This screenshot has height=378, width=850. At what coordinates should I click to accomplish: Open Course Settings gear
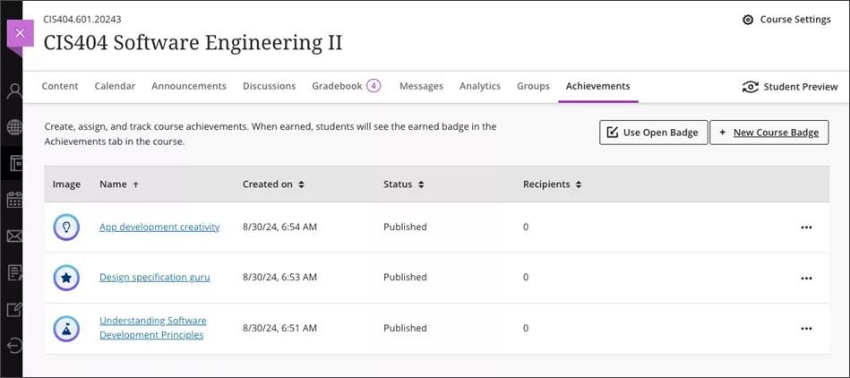(x=786, y=20)
